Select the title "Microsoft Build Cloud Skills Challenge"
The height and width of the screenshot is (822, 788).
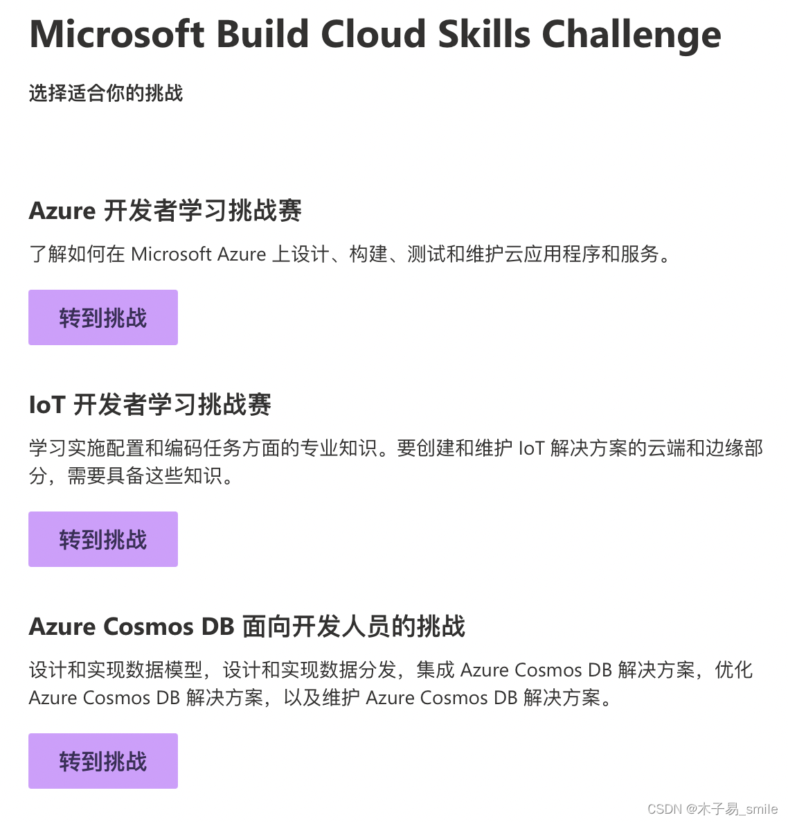(x=374, y=34)
